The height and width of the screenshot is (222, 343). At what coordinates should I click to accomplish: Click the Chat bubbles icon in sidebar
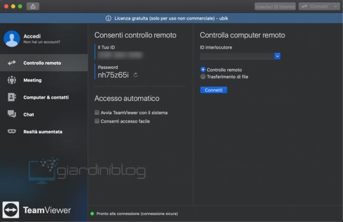(12, 114)
